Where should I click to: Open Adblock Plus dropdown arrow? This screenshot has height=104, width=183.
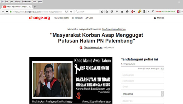click(135, 12)
